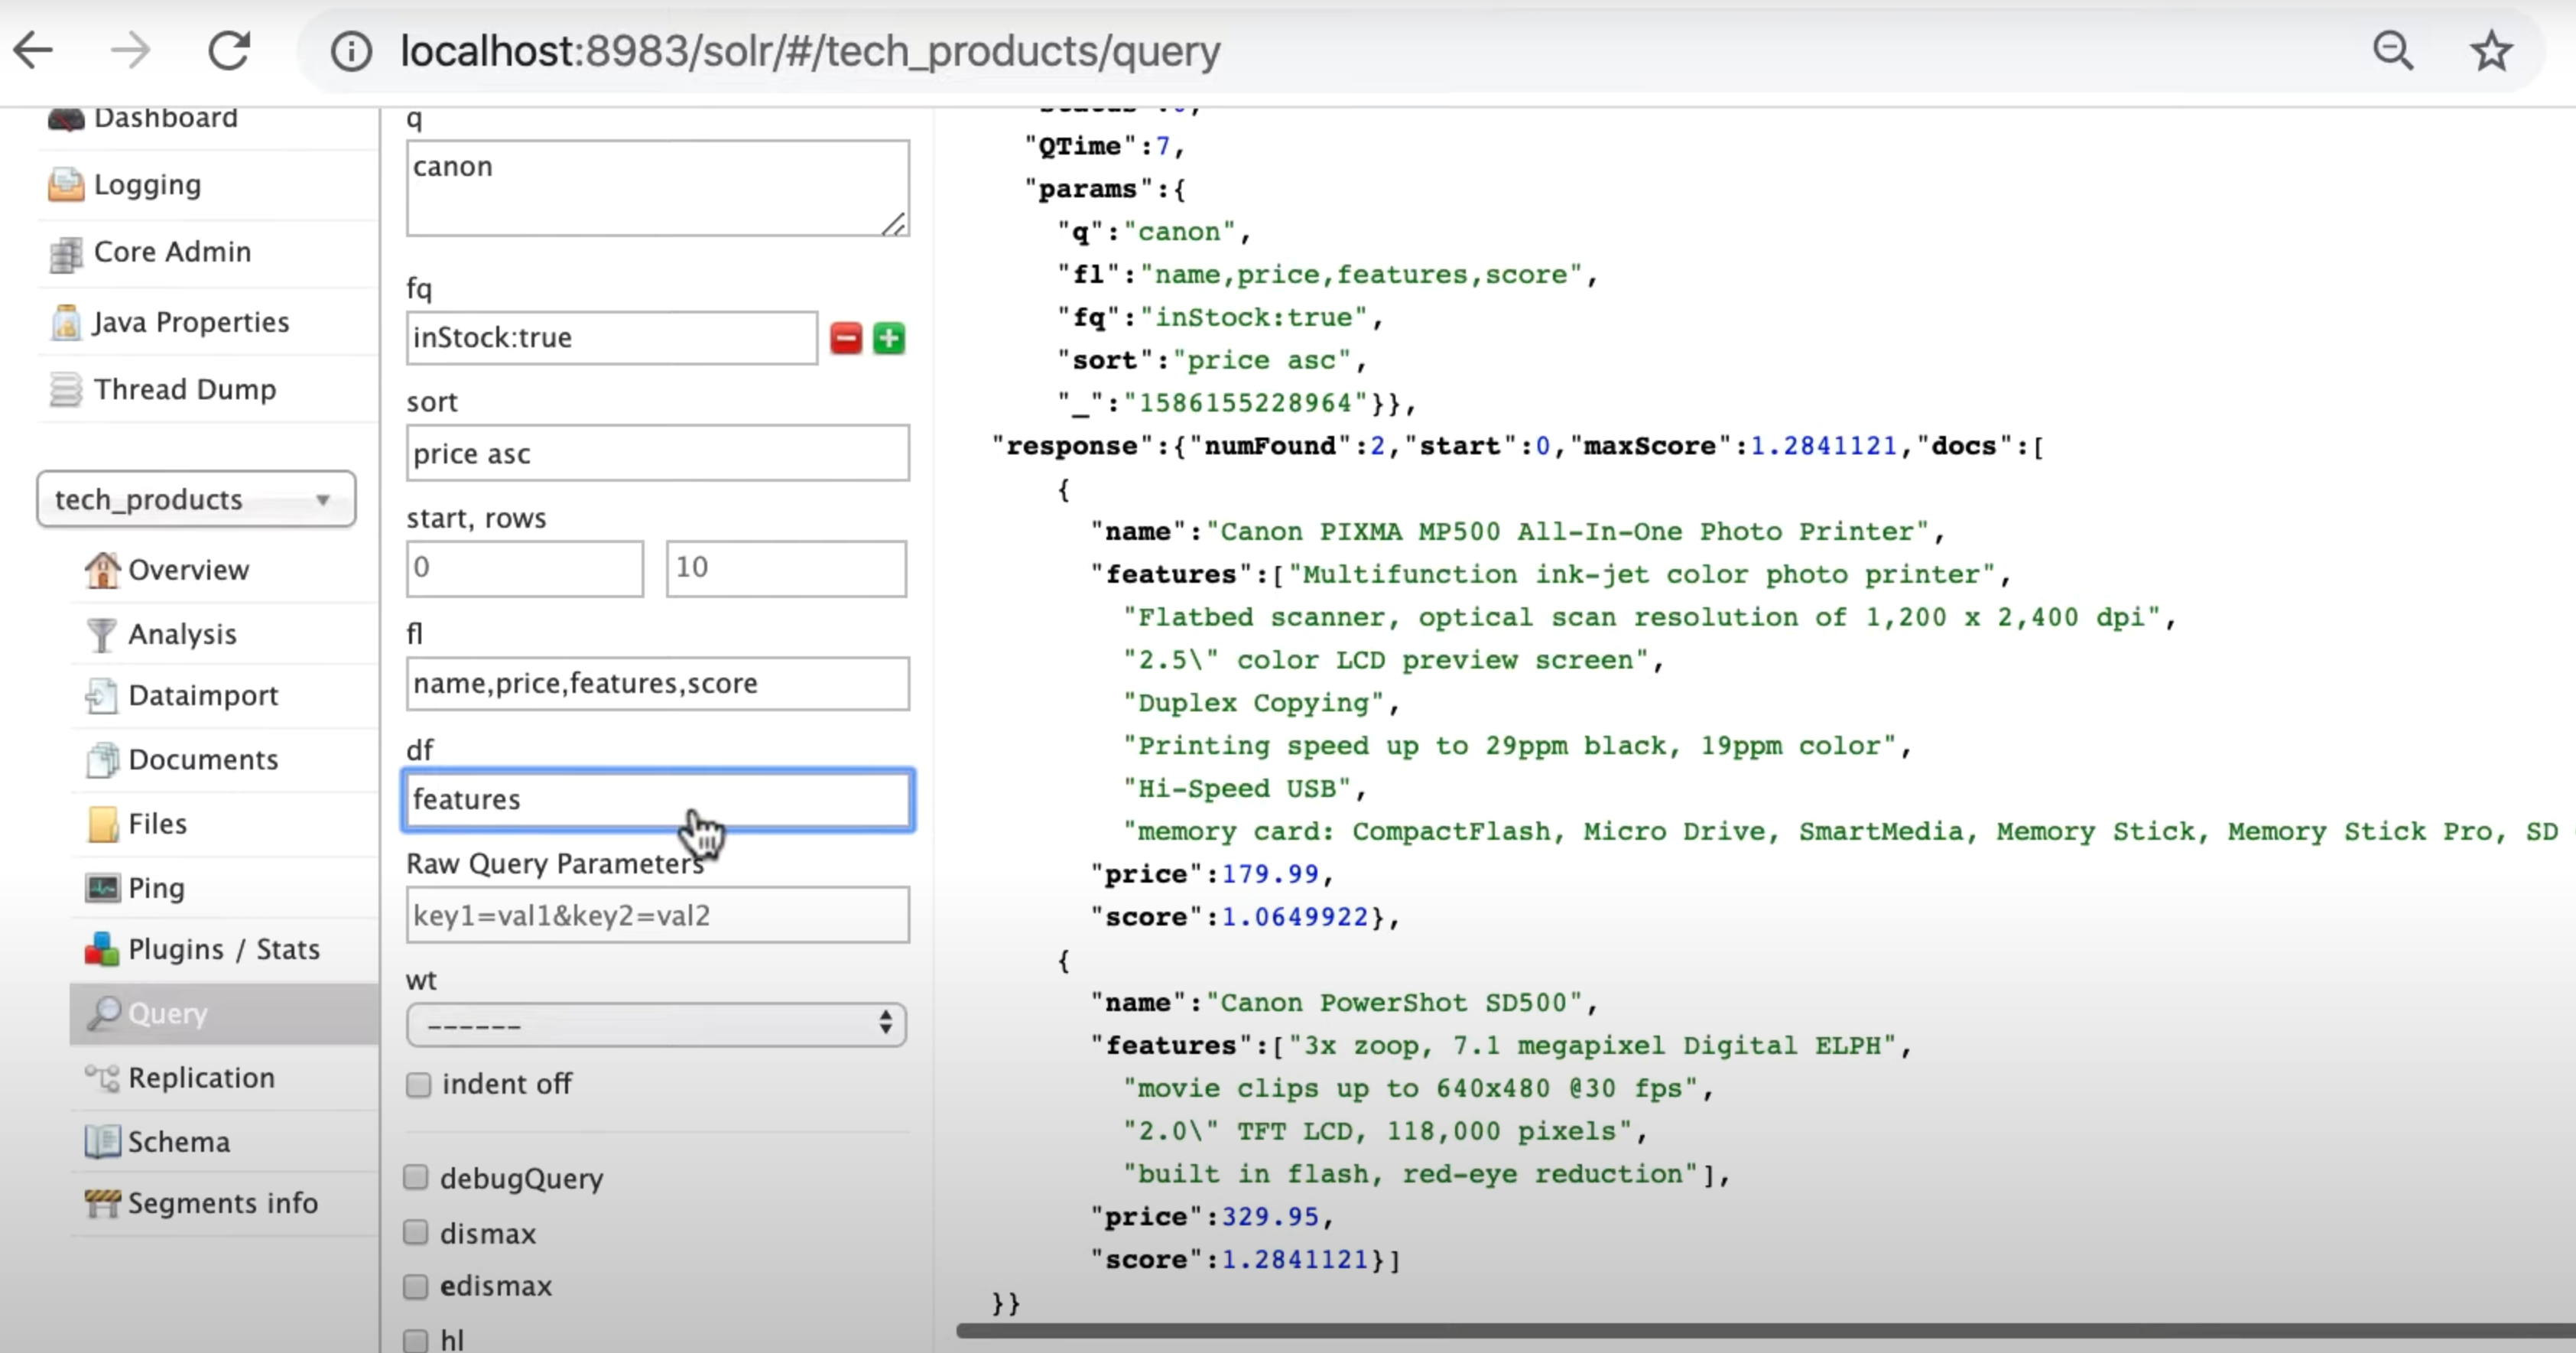This screenshot has height=1353, width=2576.
Task: Open the Core Admin menu item
Action: pyautogui.click(x=171, y=252)
